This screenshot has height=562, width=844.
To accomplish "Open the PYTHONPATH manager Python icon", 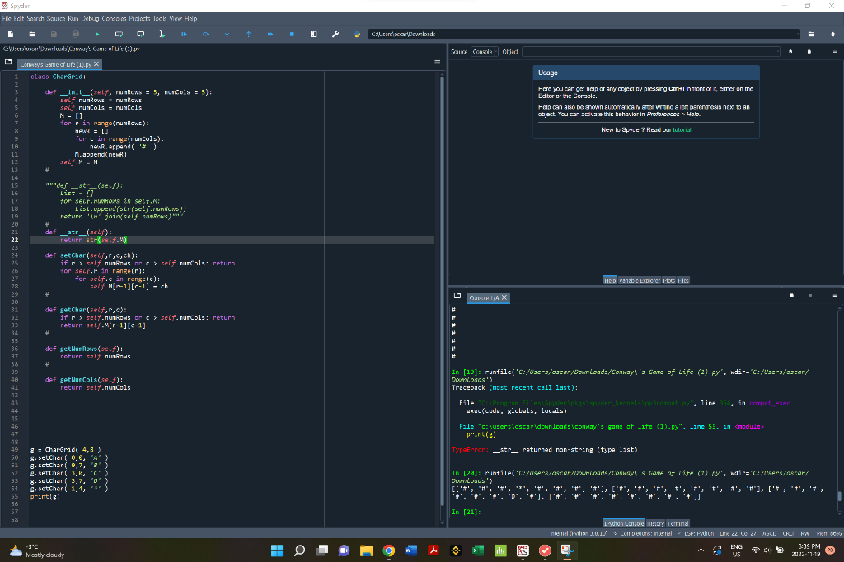I will (357, 34).
